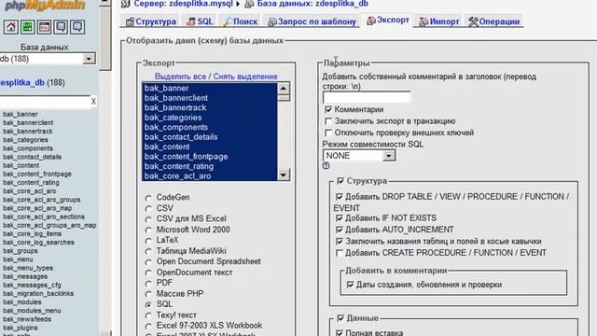Toggle Добавить IF NOT EXISTS checkbox
Image resolution: width=597 pixels, height=336 pixels.
point(340,218)
